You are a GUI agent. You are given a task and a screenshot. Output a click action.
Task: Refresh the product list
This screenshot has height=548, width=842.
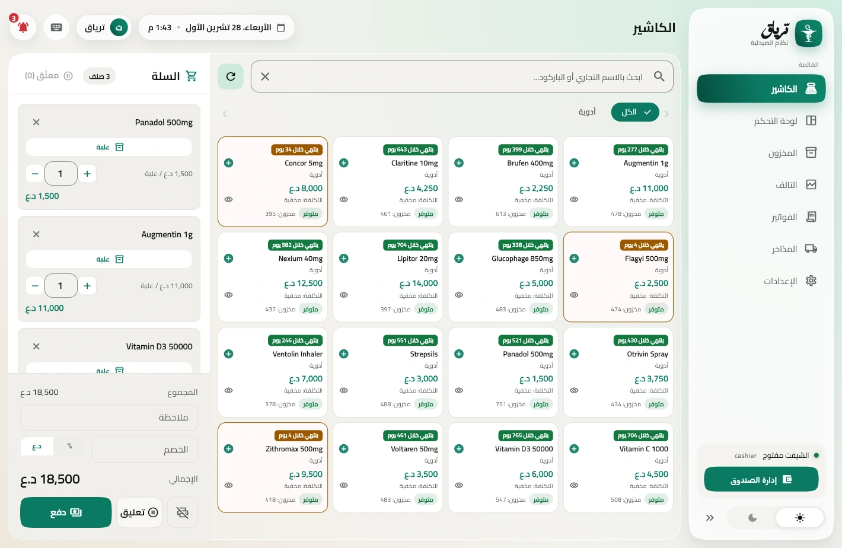[231, 77]
